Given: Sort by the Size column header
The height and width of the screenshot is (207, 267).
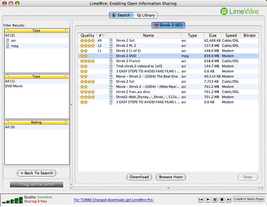Looking at the screenshot, I should [x=213, y=36].
